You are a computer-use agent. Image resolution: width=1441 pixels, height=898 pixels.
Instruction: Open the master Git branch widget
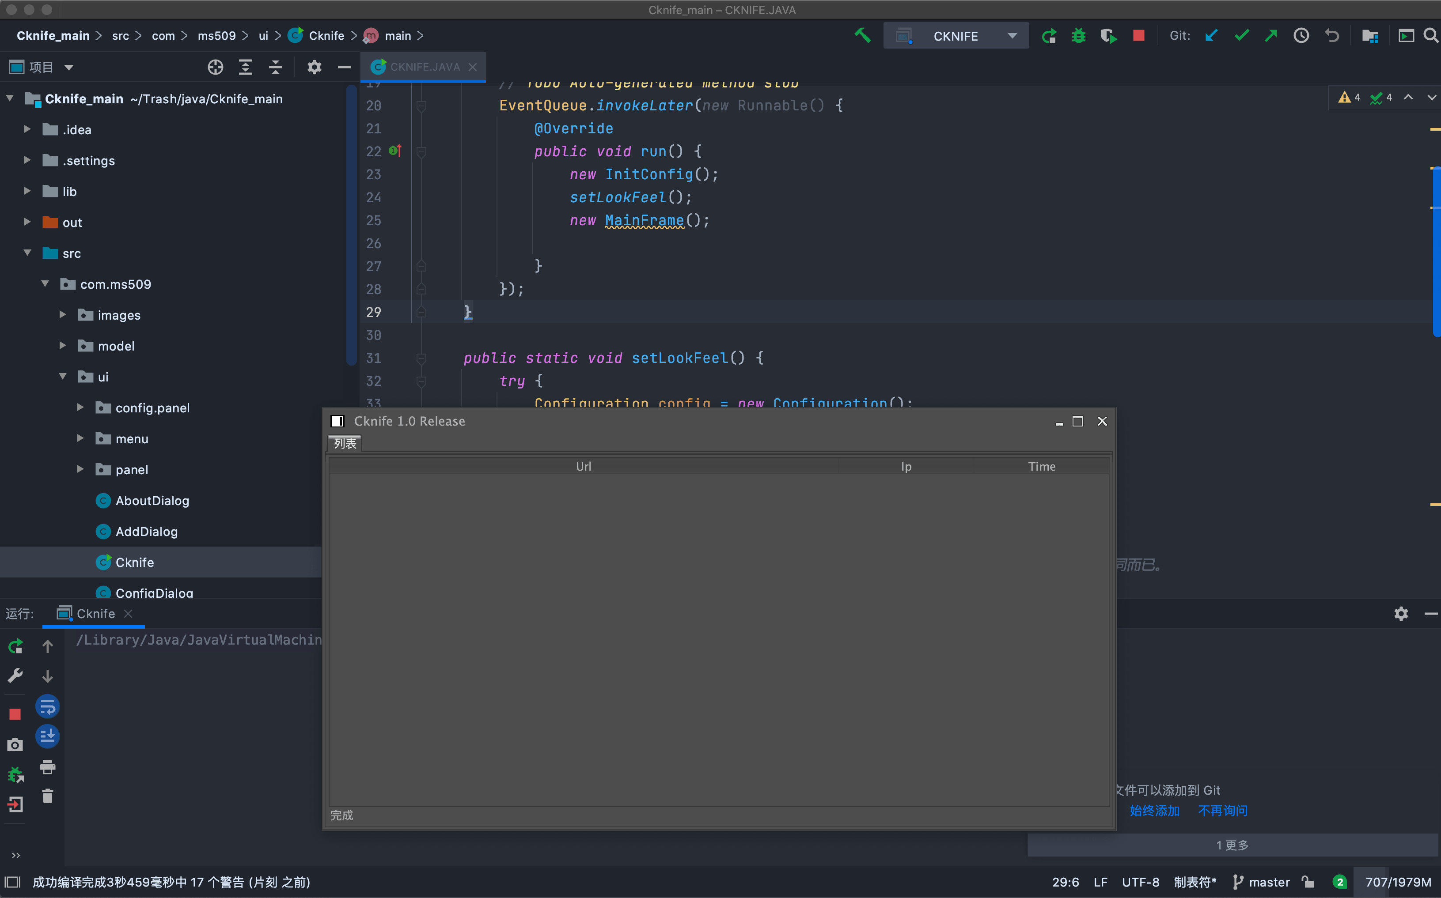click(x=1261, y=882)
